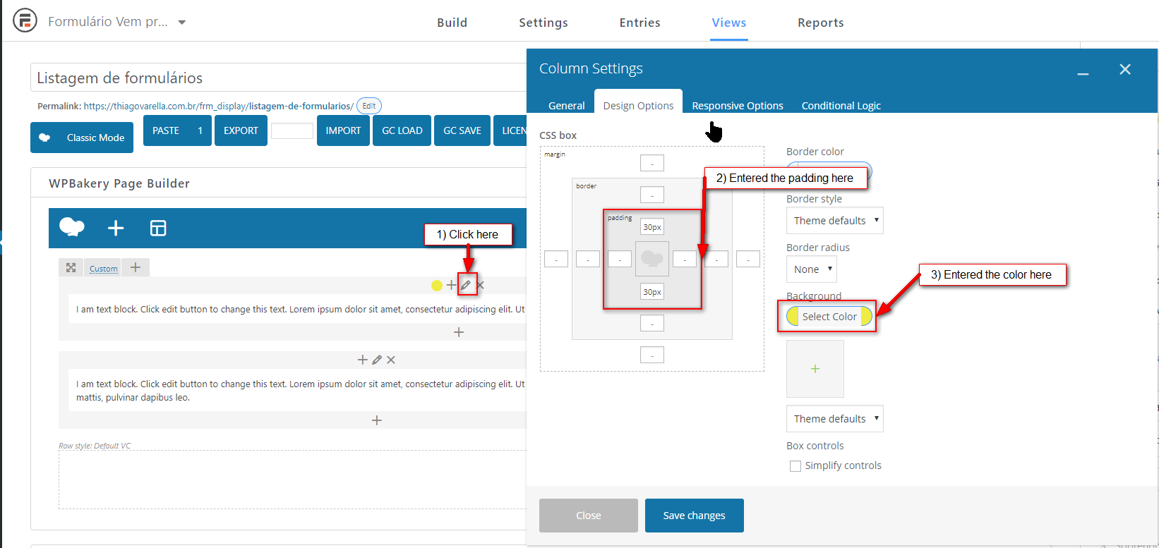Open the background style Theme defaults dropdown
Screen dimensions: 1159x548
click(x=835, y=419)
